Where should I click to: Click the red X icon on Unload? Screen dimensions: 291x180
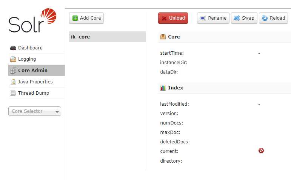[x=164, y=18]
